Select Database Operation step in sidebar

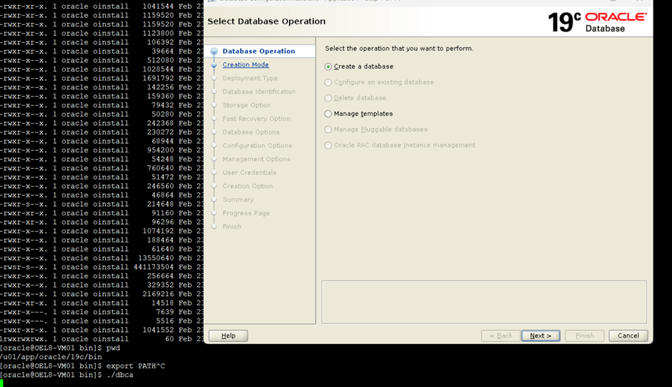point(258,52)
